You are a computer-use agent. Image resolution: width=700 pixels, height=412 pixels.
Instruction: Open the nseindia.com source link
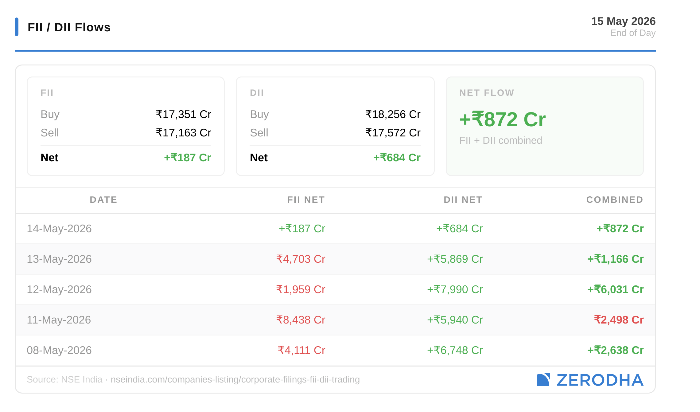tap(235, 379)
